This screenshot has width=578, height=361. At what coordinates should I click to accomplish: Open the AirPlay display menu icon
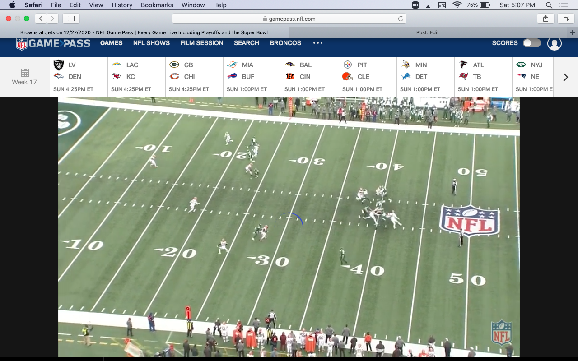(429, 5)
